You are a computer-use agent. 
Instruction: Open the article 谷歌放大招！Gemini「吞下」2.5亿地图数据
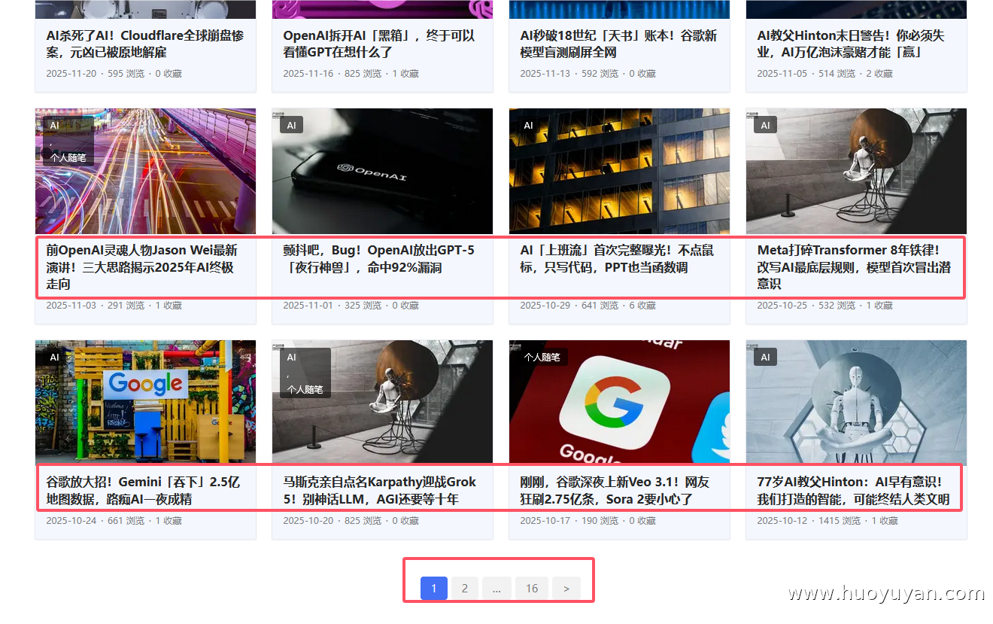point(143,490)
